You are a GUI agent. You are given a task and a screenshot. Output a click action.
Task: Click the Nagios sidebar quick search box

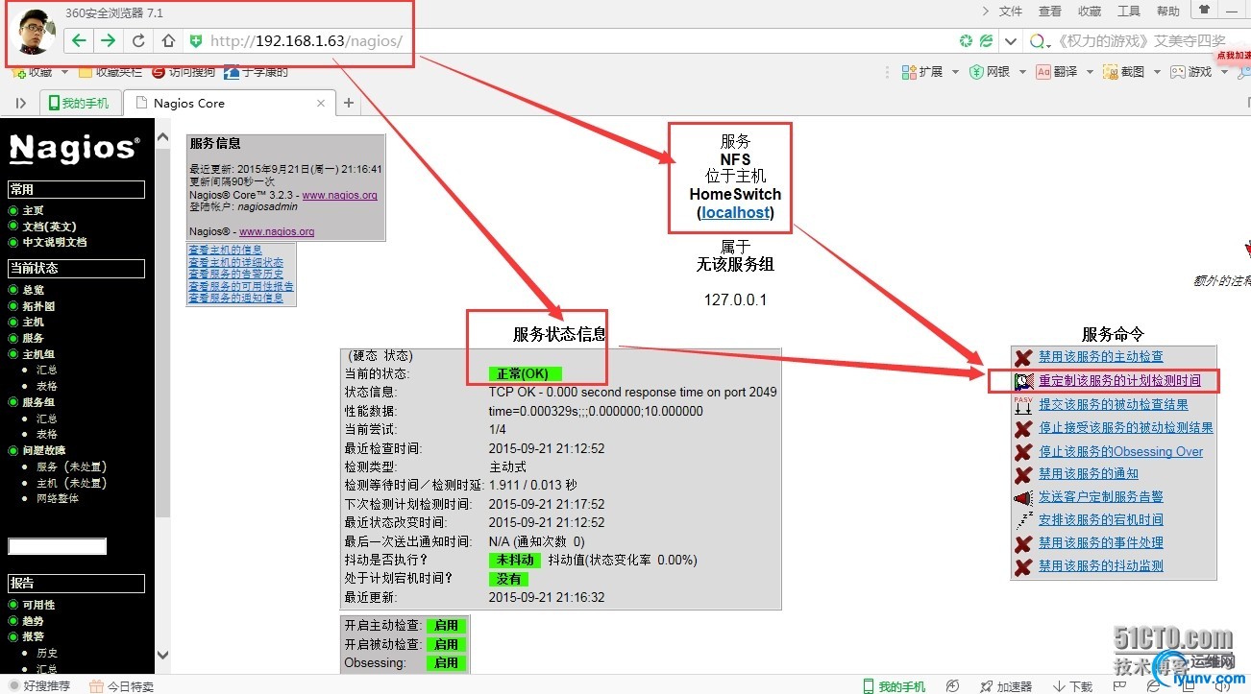pos(57,546)
